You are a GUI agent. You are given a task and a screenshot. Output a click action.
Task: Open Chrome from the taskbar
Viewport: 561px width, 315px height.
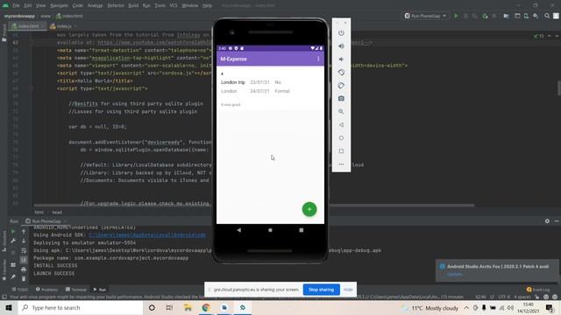(206, 308)
